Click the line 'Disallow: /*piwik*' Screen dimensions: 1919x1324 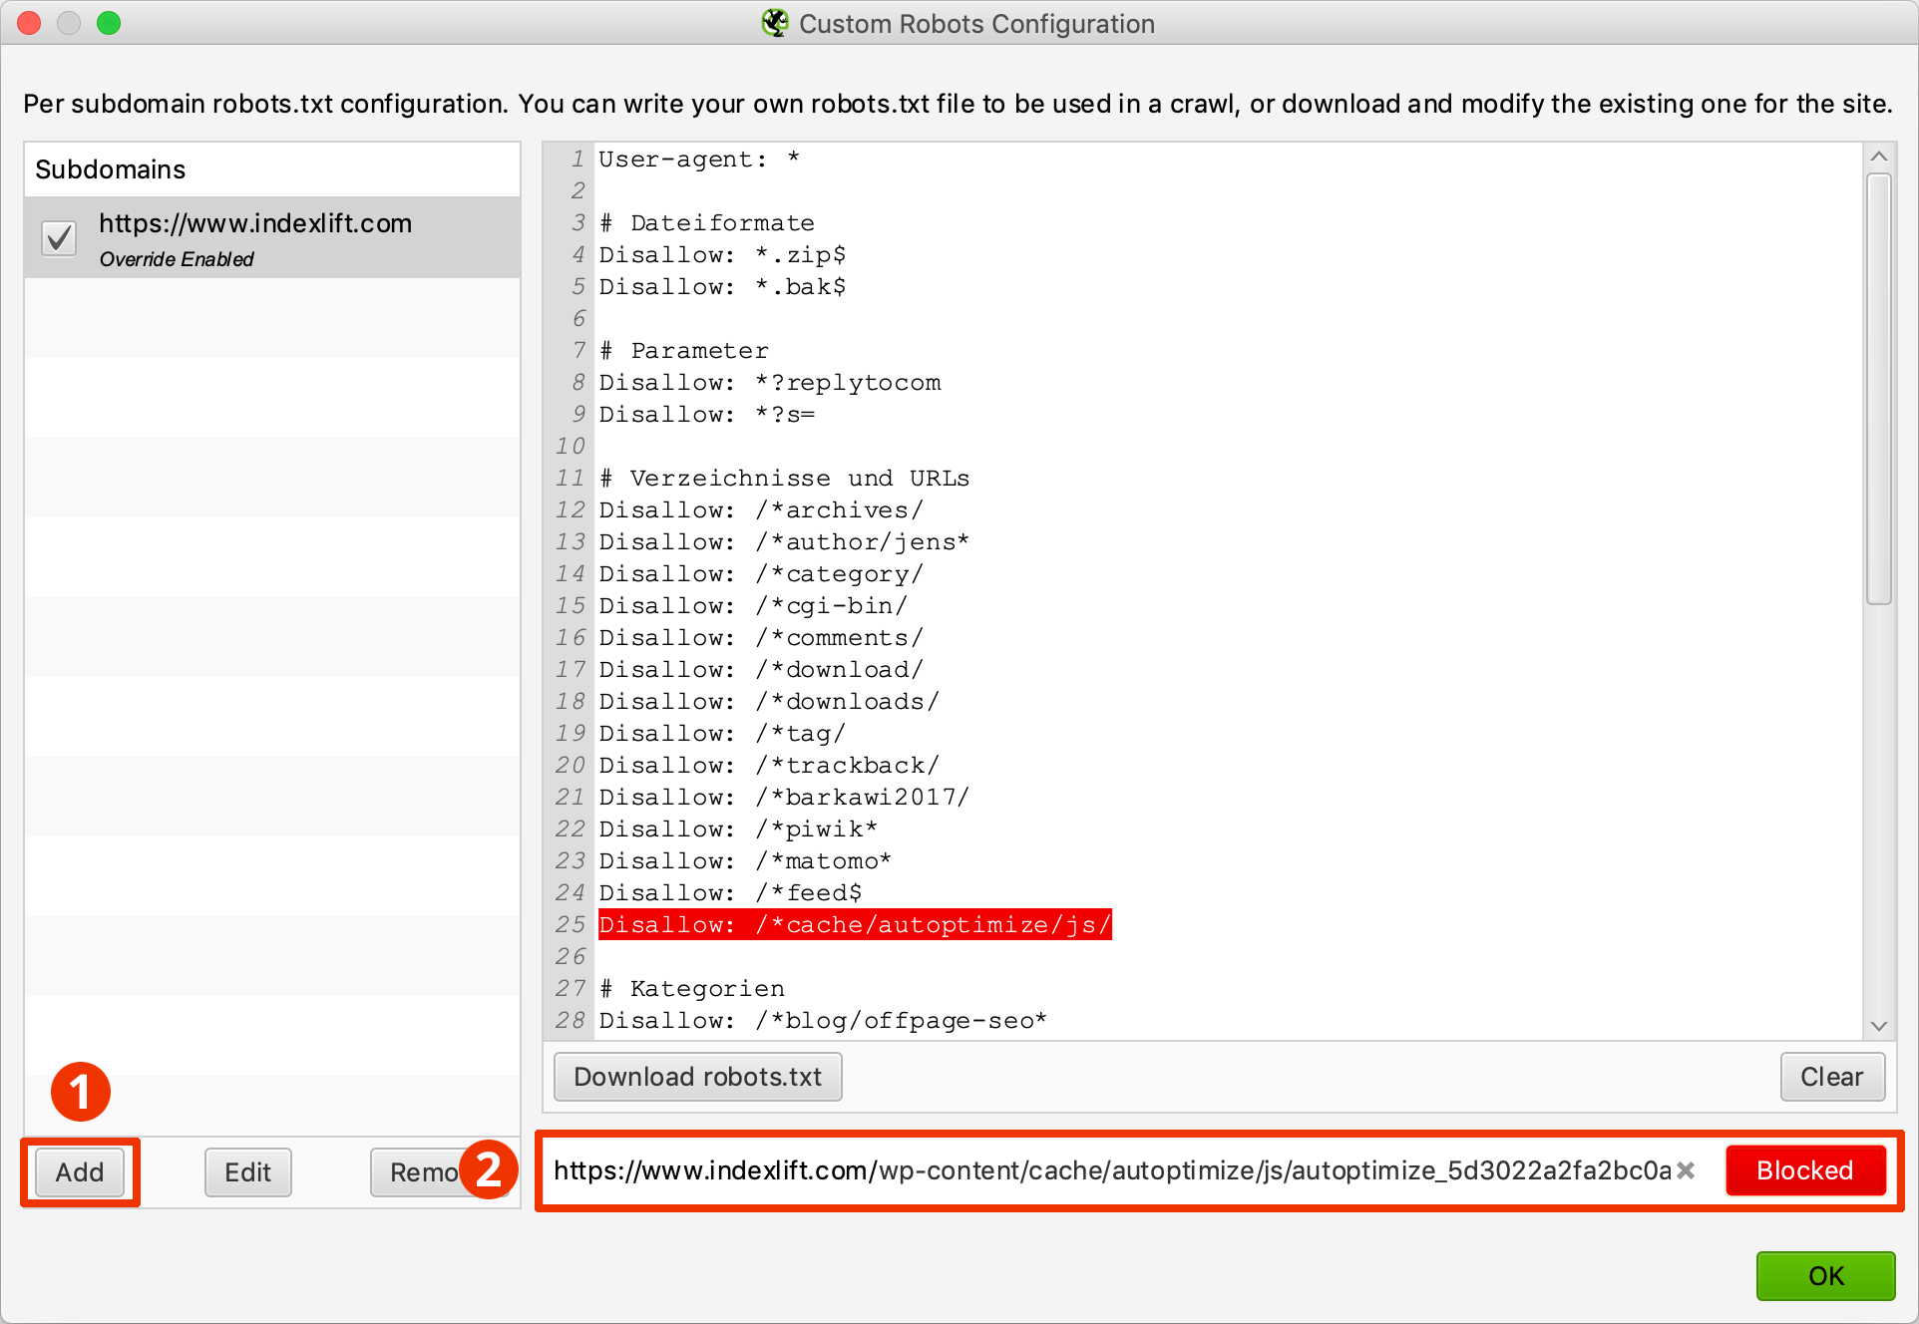tap(739, 829)
